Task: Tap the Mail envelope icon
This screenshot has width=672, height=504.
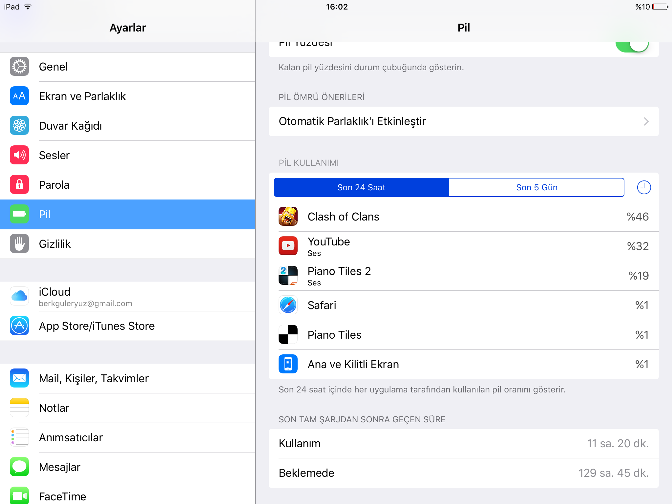Action: pos(19,378)
